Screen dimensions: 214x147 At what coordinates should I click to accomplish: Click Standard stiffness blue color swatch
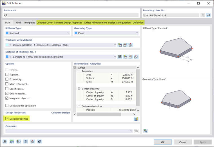pyautogui.click(x=7, y=33)
